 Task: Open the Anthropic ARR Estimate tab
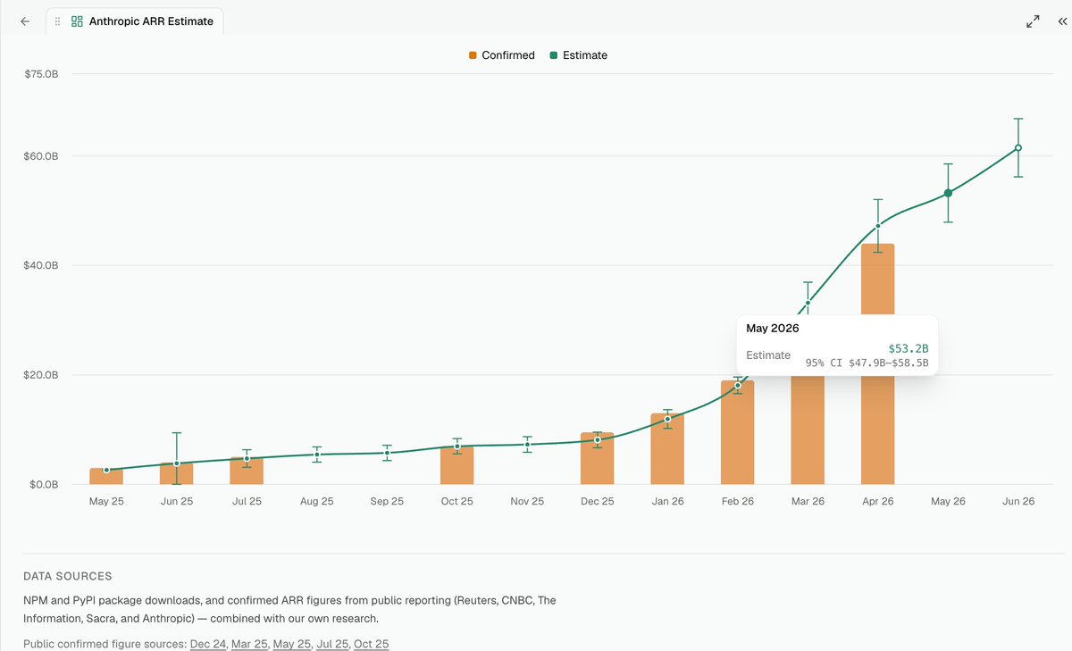pyautogui.click(x=134, y=21)
